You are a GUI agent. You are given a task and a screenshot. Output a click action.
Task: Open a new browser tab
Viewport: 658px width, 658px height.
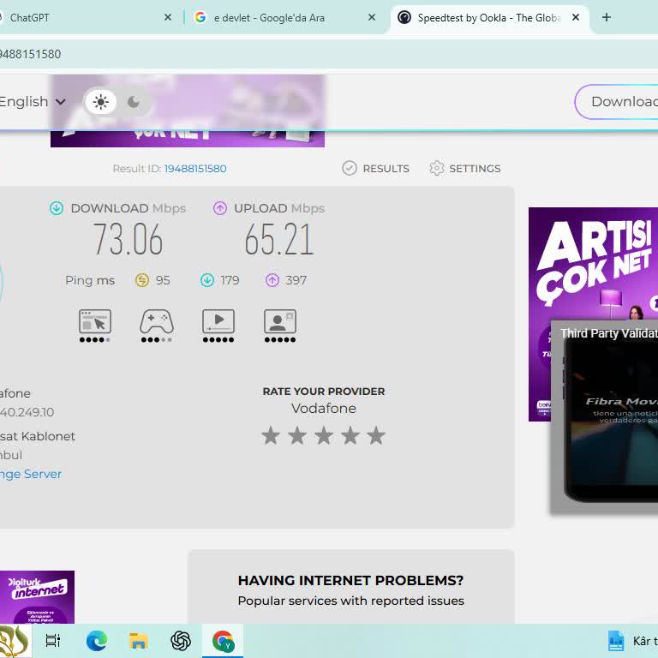pyautogui.click(x=607, y=18)
